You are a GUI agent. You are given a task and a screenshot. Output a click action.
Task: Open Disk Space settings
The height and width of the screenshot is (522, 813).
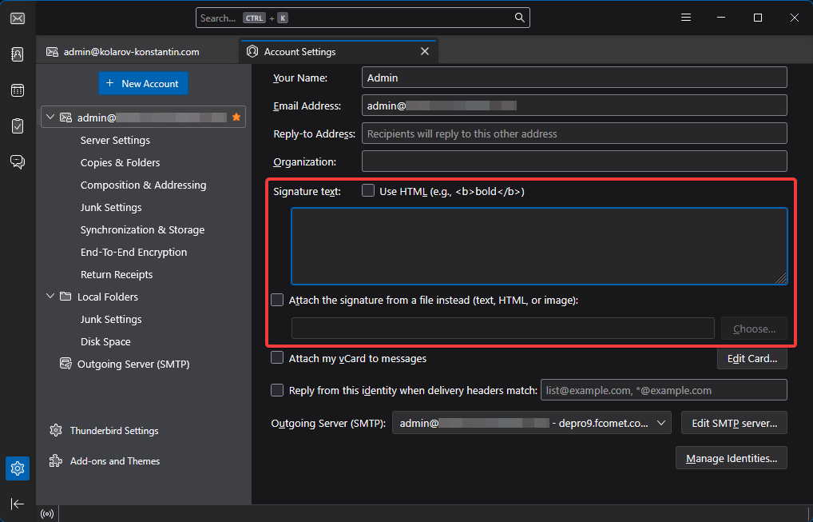click(x=105, y=341)
